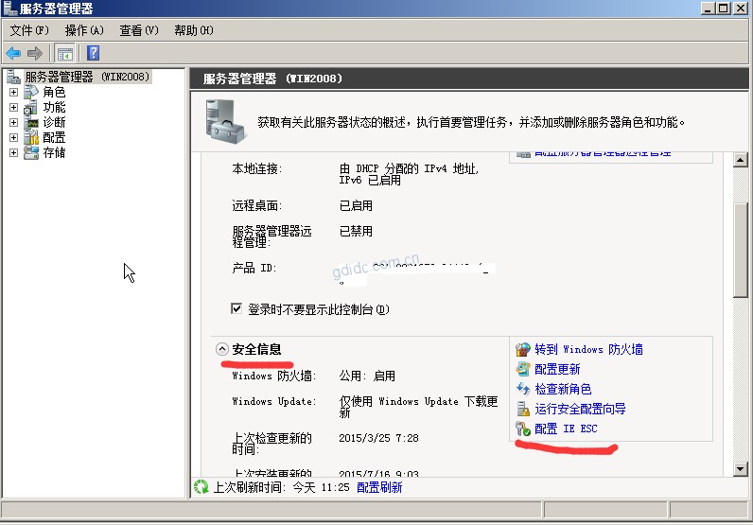Select 服务器管理器 (WIN2008) tree root
This screenshot has height=525, width=753.
point(87,77)
